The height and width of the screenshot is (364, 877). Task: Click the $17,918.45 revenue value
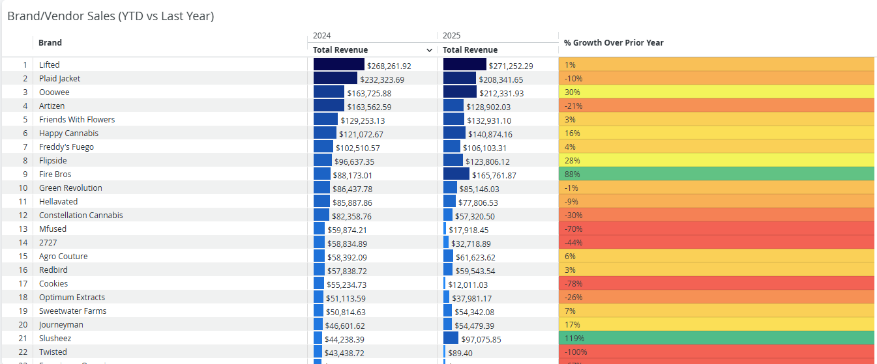[x=469, y=230]
